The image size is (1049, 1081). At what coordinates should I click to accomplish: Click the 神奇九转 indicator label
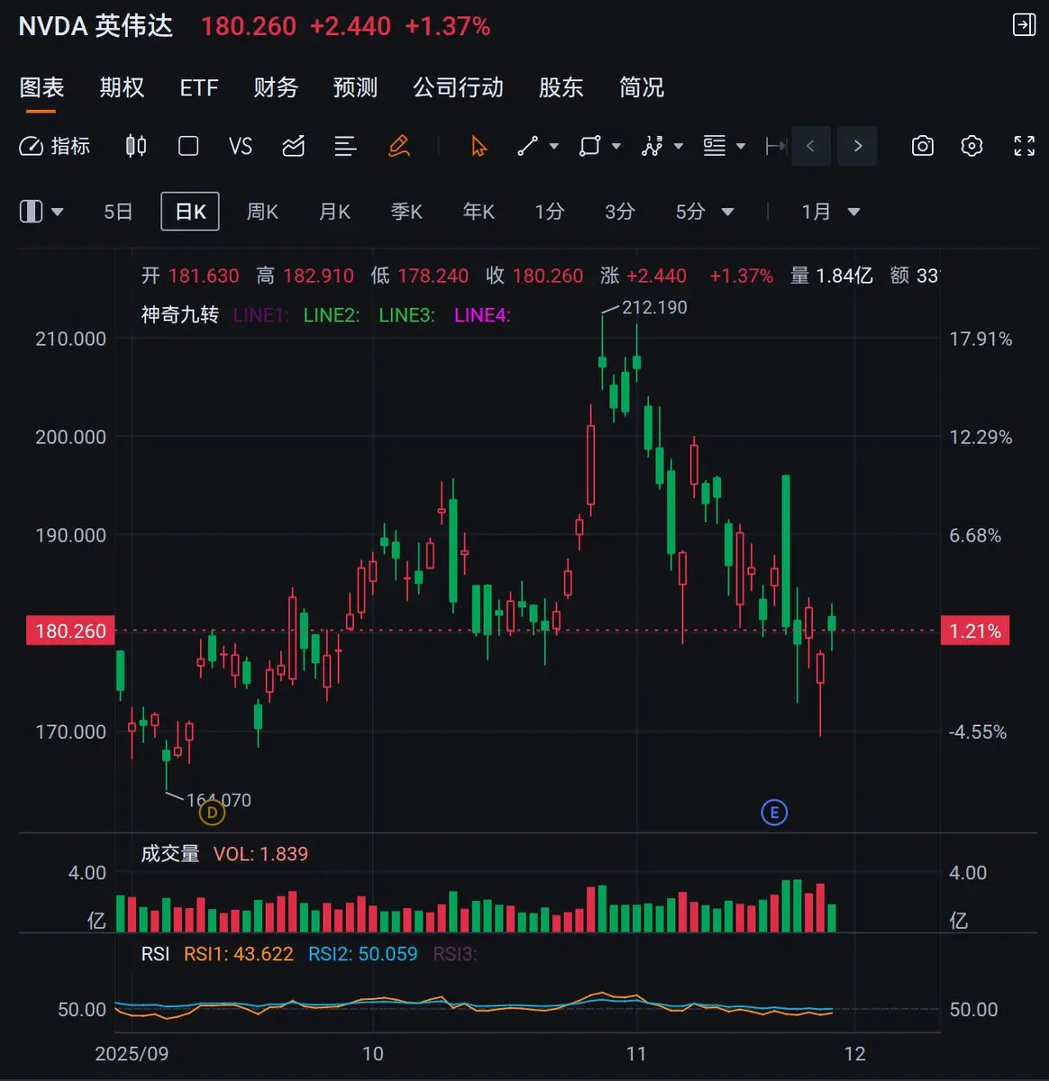[180, 314]
